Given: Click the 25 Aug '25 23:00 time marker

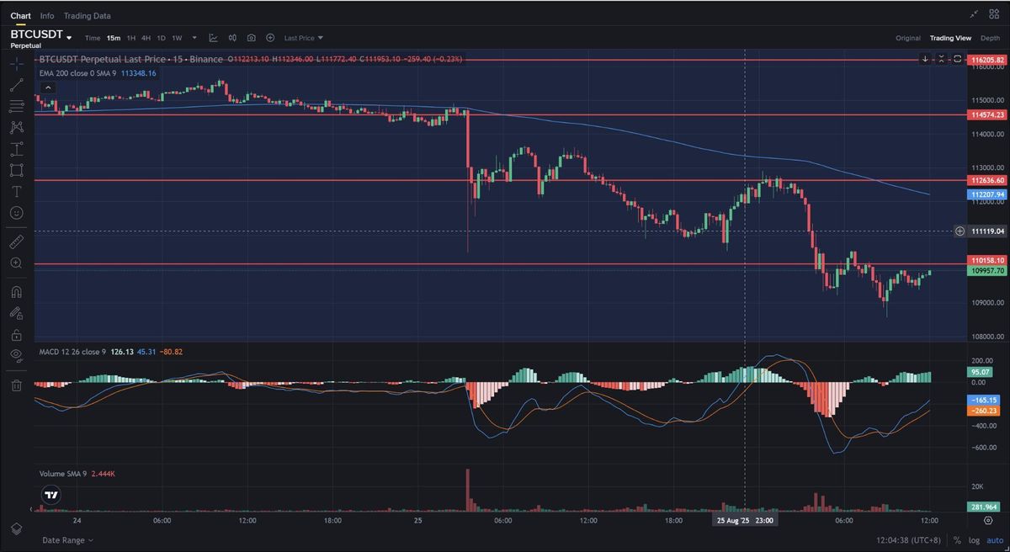Looking at the screenshot, I should pos(745,520).
